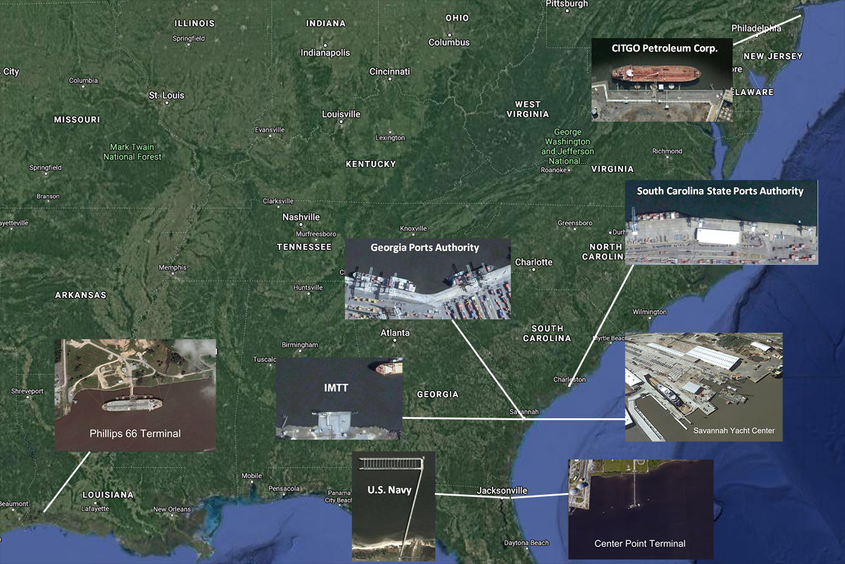Select the MISSOURI state label
Image resolution: width=845 pixels, height=564 pixels.
(77, 120)
